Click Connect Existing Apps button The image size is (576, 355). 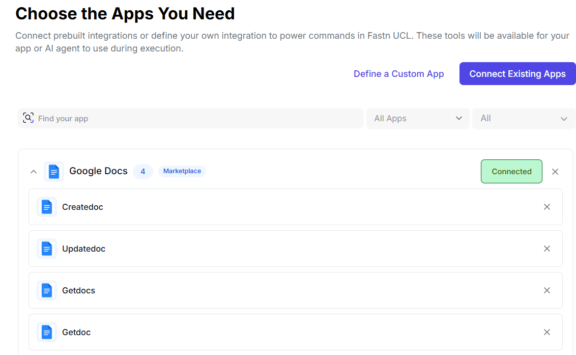[517, 73]
